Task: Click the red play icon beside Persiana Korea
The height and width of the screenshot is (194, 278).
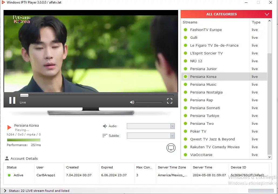Action: pos(9,127)
